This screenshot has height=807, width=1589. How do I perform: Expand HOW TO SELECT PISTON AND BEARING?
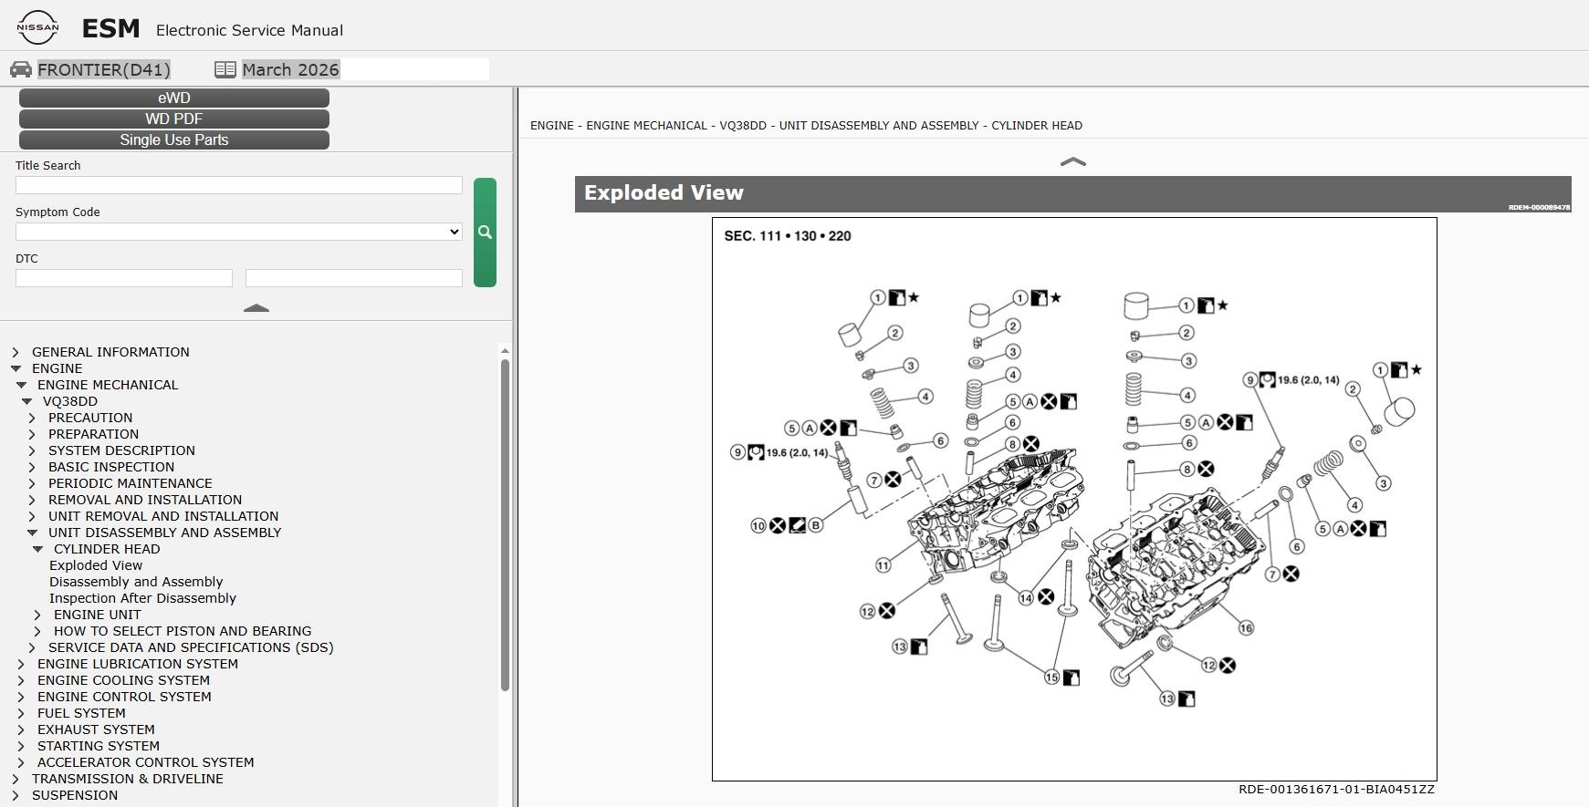[37, 631]
